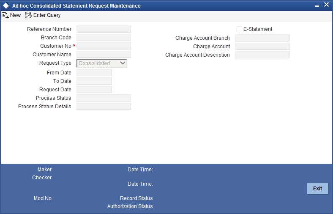333x214 pixels.
Task: Minimize the window with the title bar dash
Action: tap(317, 6)
